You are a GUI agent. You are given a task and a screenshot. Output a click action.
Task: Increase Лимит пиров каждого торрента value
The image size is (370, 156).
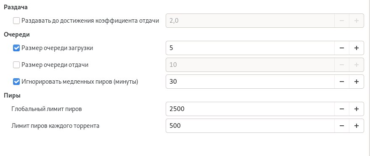(x=356, y=126)
